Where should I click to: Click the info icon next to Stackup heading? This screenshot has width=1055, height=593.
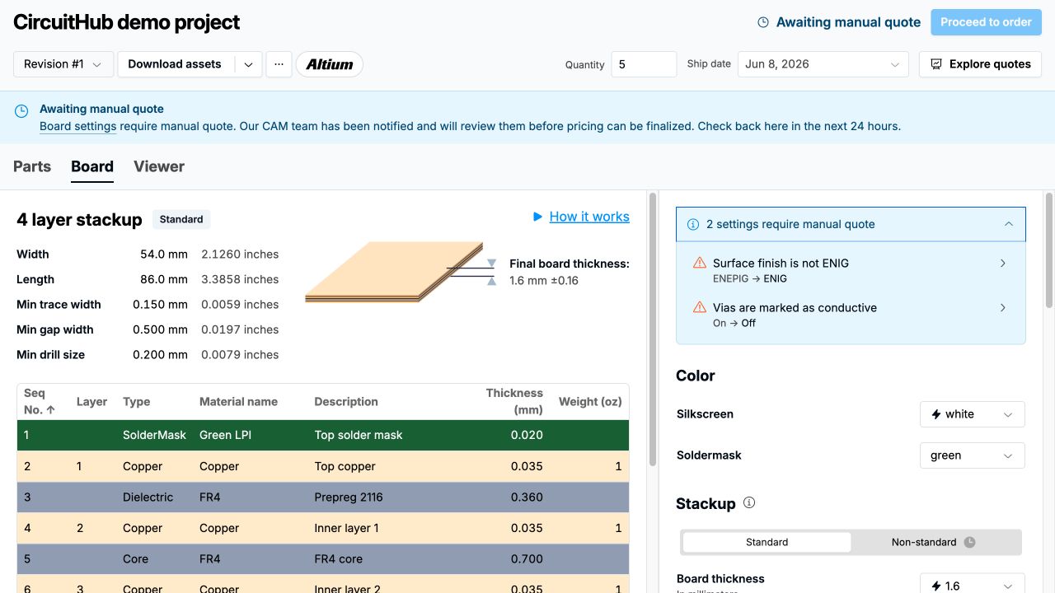pyautogui.click(x=749, y=502)
